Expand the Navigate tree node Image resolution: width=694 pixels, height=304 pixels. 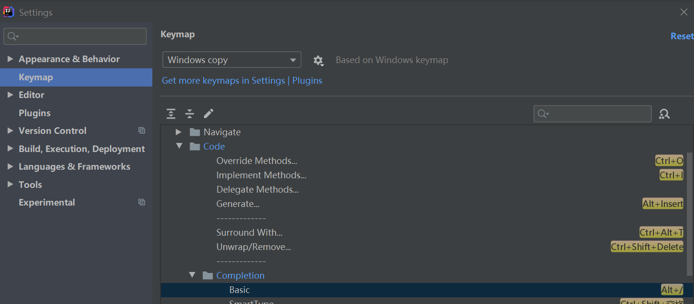coord(178,132)
